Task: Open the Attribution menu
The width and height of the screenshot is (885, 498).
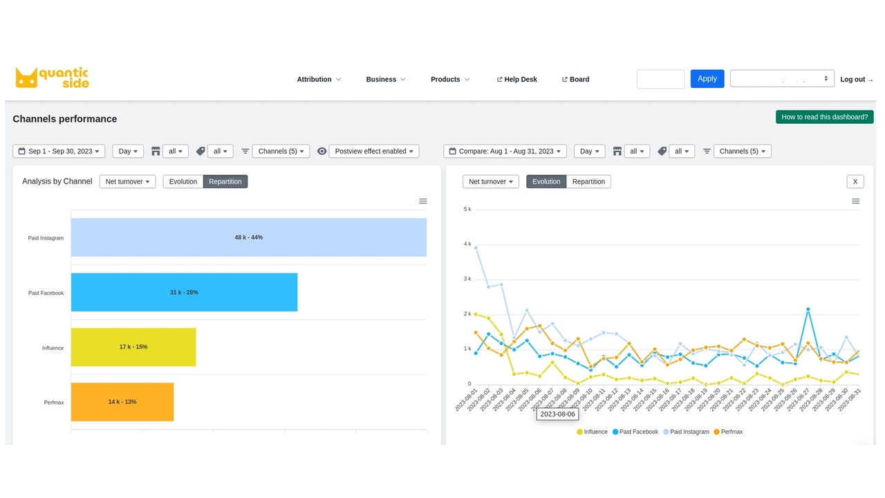Action: coord(317,79)
